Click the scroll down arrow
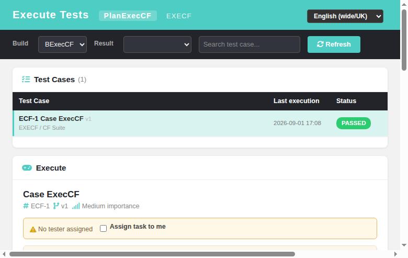 404,245
